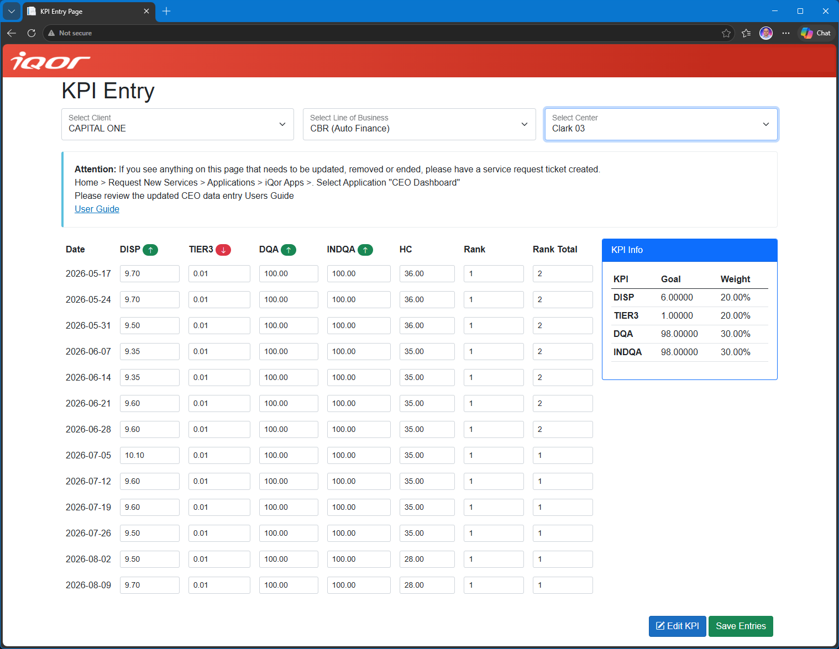Screen dimensions: 839x649
Task: Click the iQor logo in the header
Action: coord(50,61)
